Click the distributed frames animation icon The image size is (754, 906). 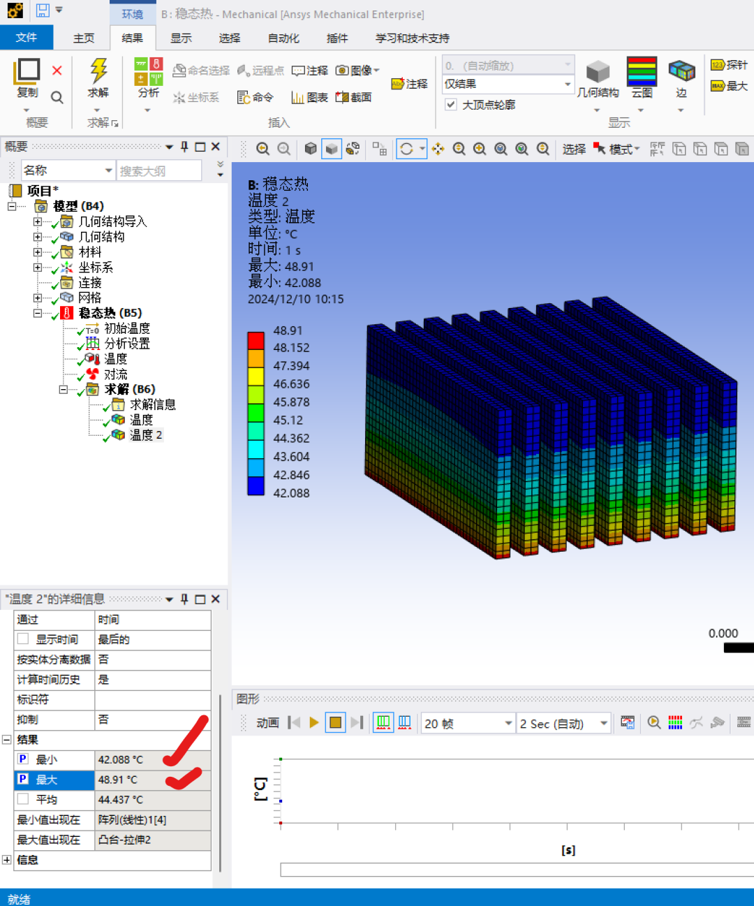[x=383, y=722]
